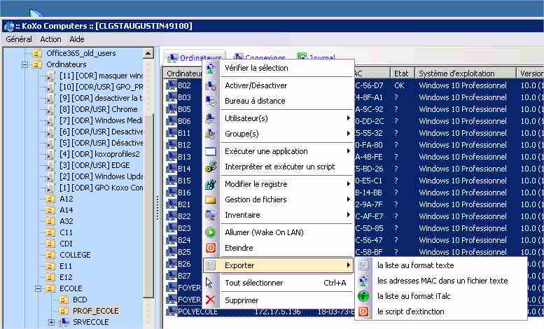Screen dimensions: 544x329
Task: Collapse the Ordinateurs tree node
Action: tap(25, 64)
